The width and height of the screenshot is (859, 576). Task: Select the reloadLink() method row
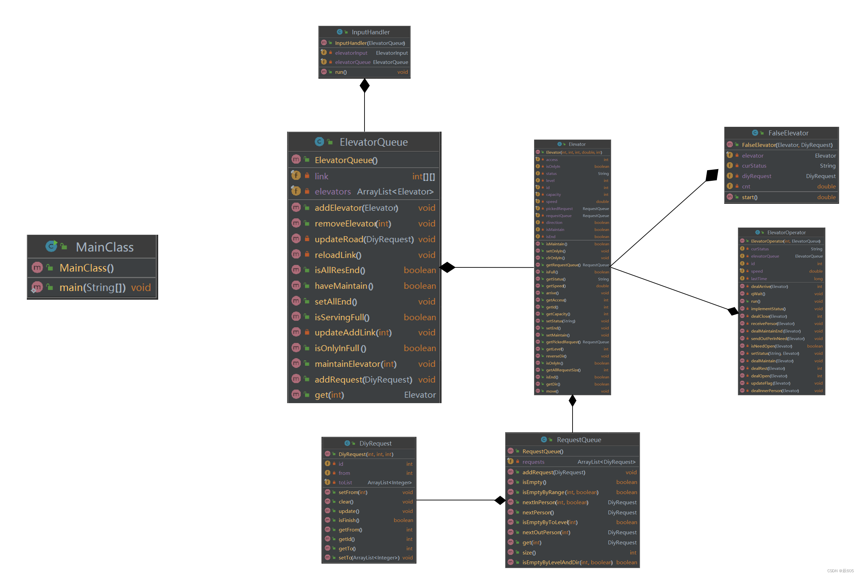(338, 255)
